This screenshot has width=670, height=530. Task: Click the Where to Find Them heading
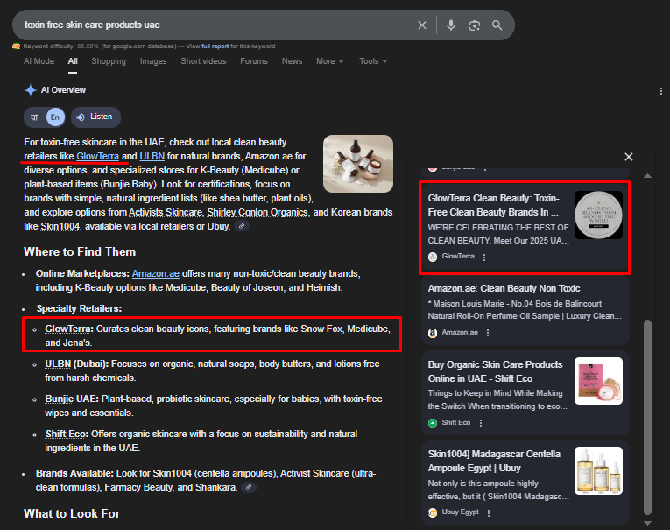coord(80,251)
